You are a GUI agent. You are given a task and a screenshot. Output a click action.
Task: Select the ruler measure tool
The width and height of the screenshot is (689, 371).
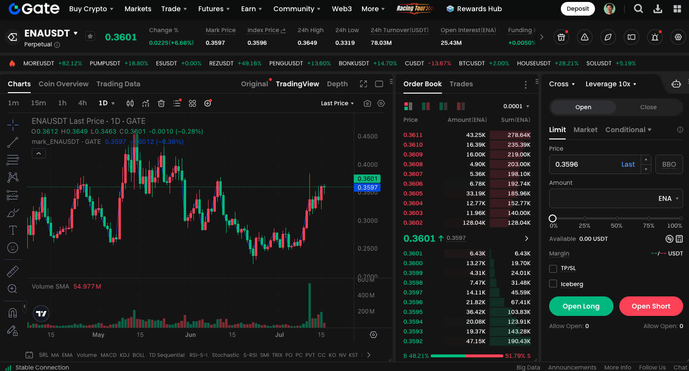coord(13,272)
